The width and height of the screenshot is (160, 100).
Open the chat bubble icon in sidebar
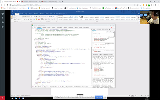(2, 22)
